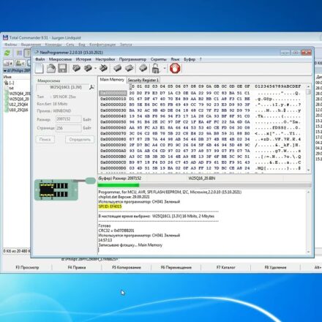Select hex address row 0x000000A0
Image resolution: width=322 pixels, height=322 pixels.
tap(113, 151)
